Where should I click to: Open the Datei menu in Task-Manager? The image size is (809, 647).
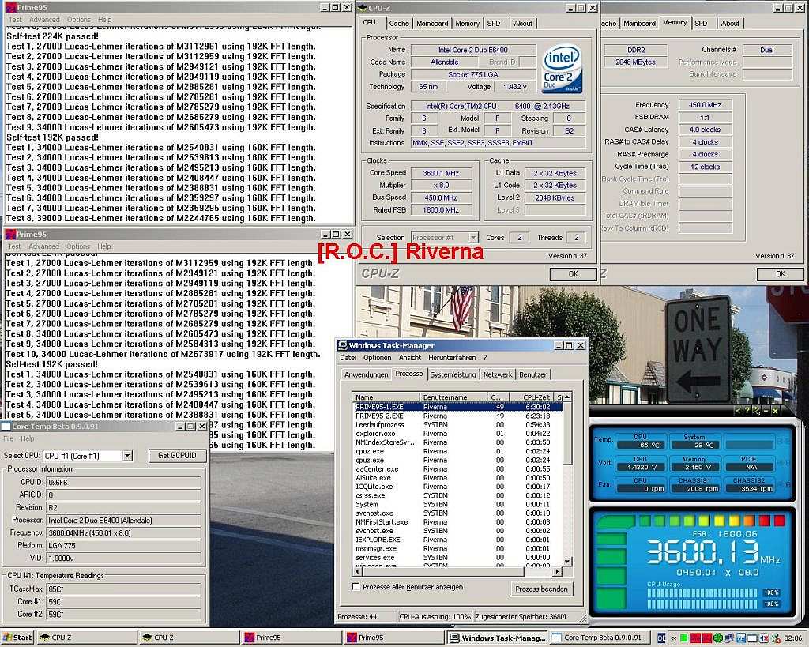(x=348, y=358)
